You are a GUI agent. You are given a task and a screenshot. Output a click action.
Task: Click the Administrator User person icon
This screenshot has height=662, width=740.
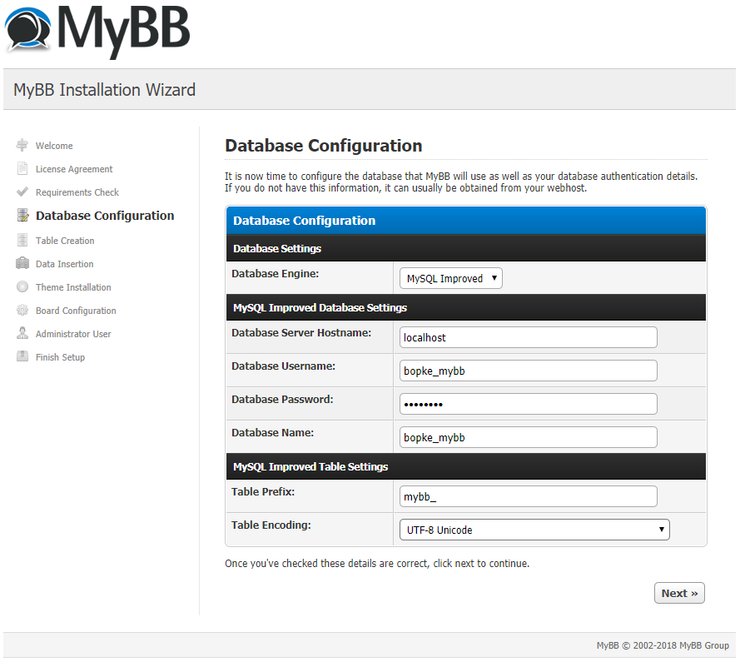tap(22, 333)
